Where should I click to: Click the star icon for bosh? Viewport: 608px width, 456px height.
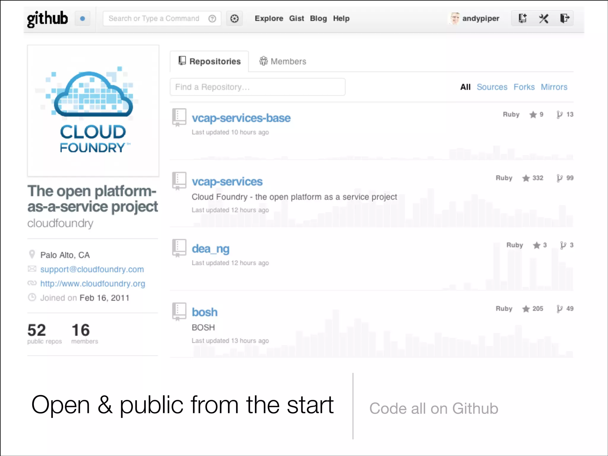click(526, 309)
